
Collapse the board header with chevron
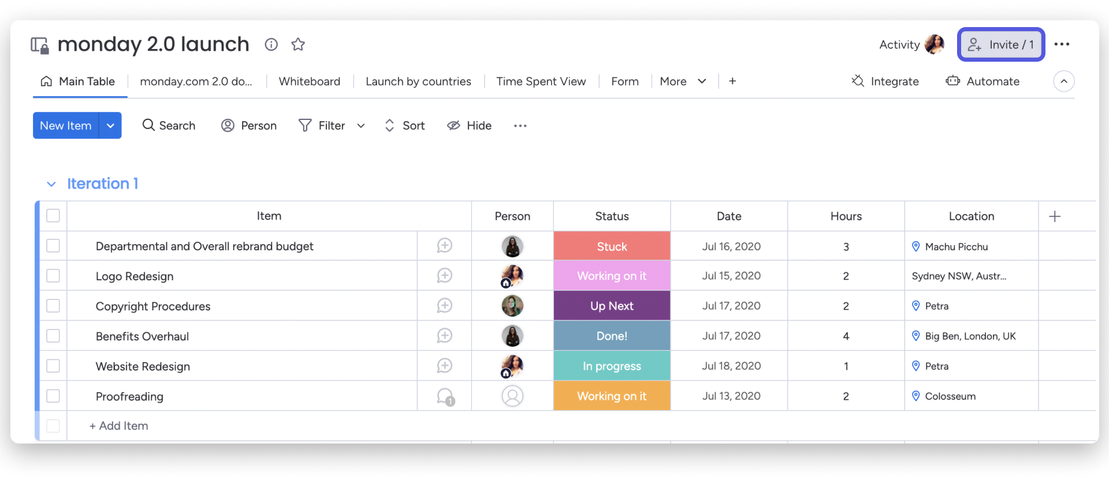pyautogui.click(x=1064, y=81)
